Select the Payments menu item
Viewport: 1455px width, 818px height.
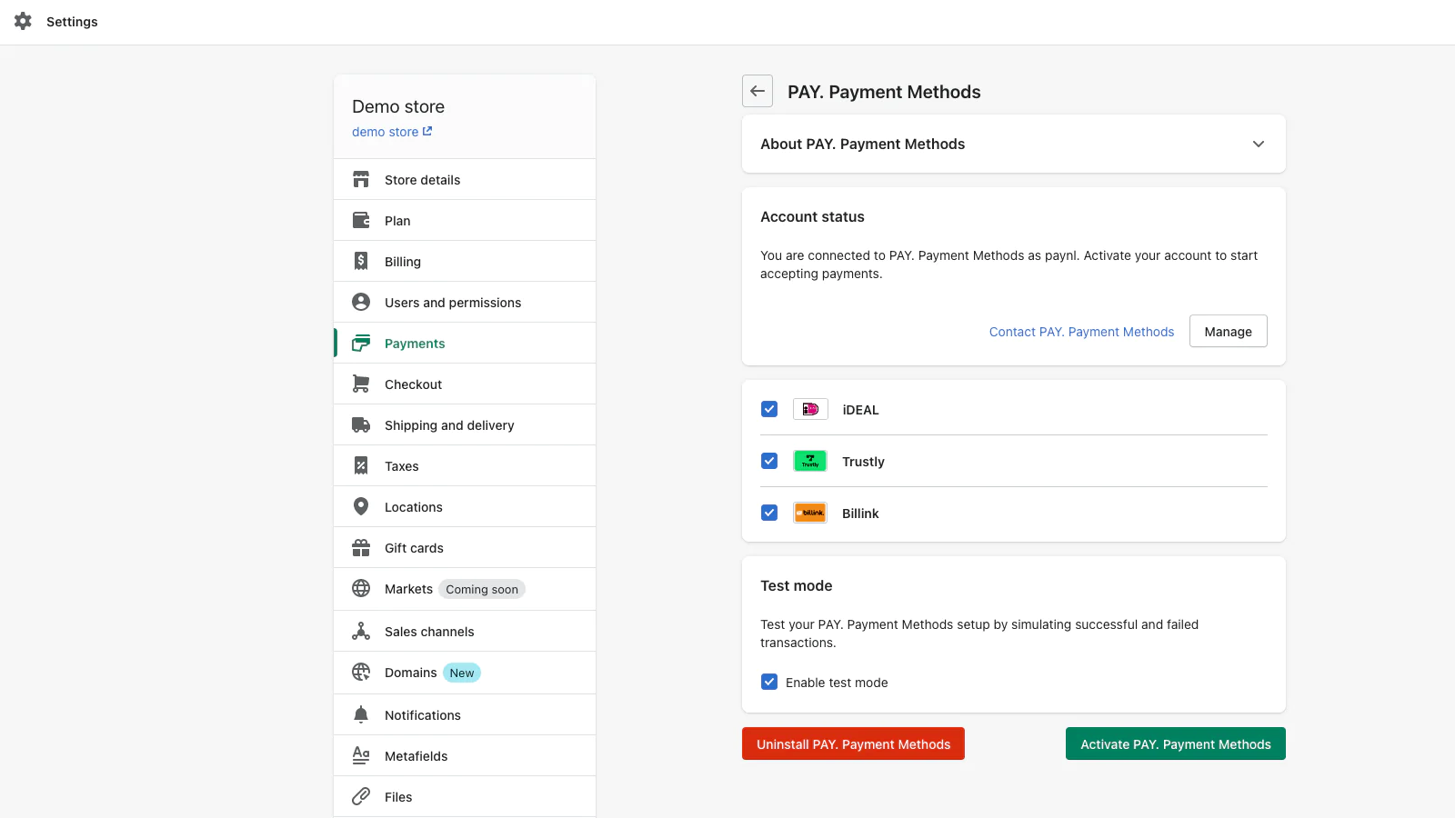[x=465, y=343]
